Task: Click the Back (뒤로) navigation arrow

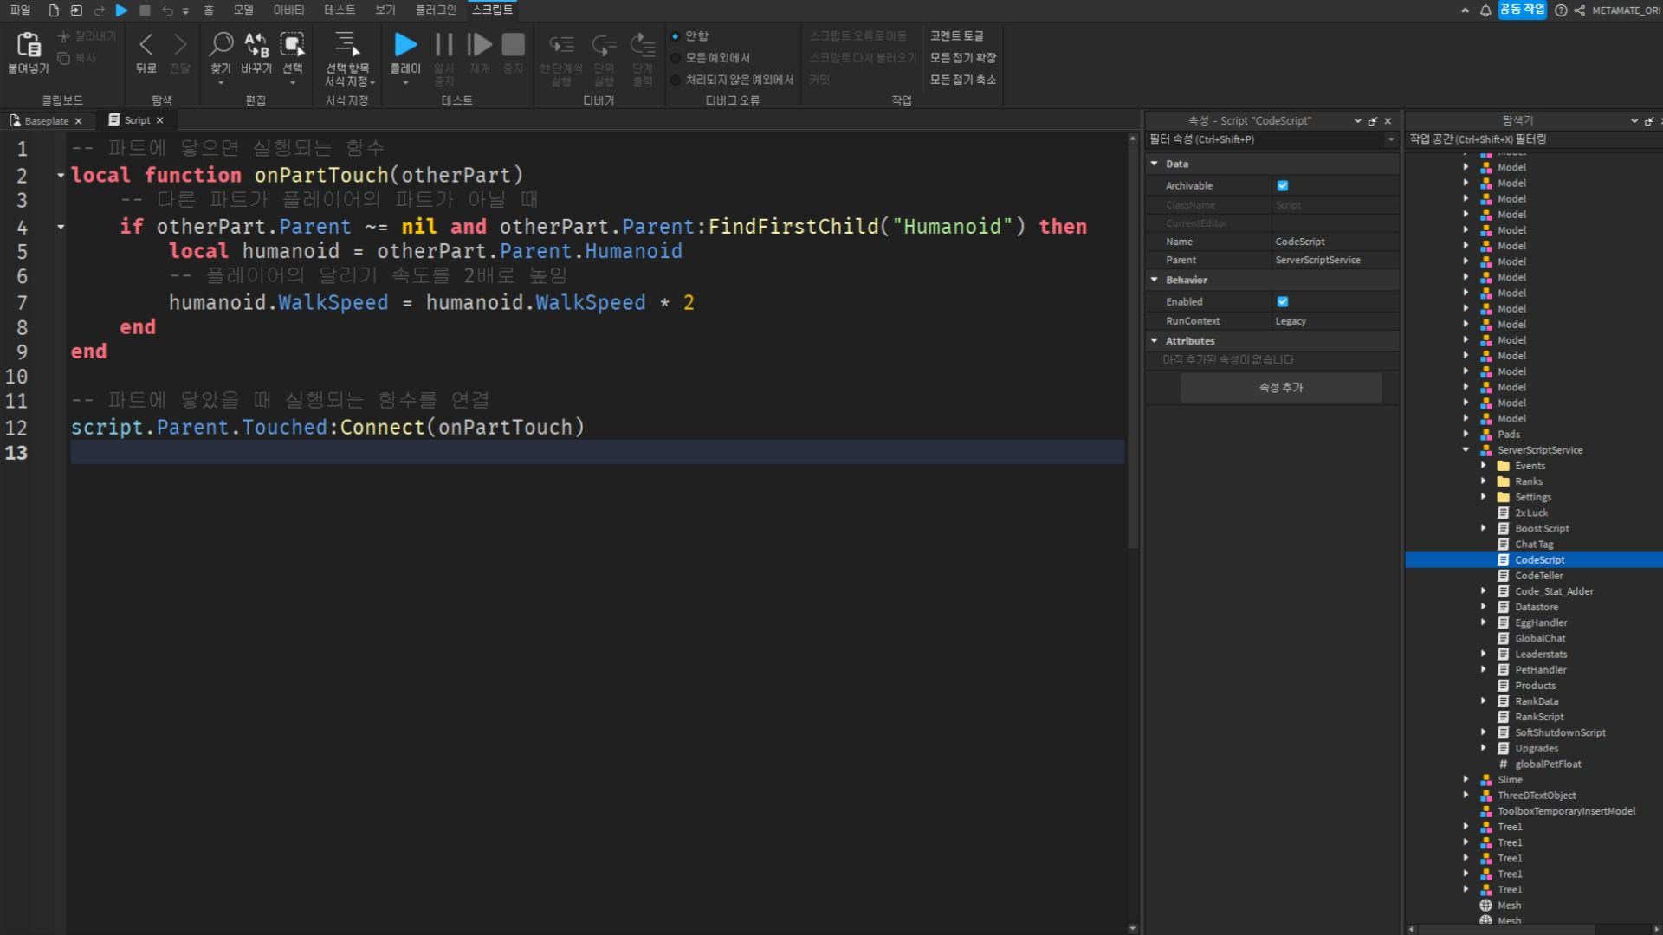Action: pyautogui.click(x=146, y=45)
